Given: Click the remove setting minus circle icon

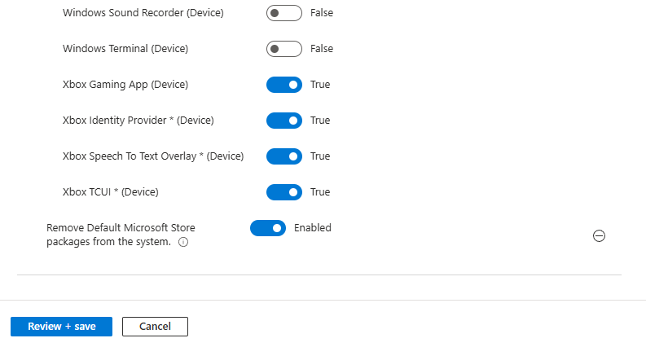Looking at the screenshot, I should 599,235.
